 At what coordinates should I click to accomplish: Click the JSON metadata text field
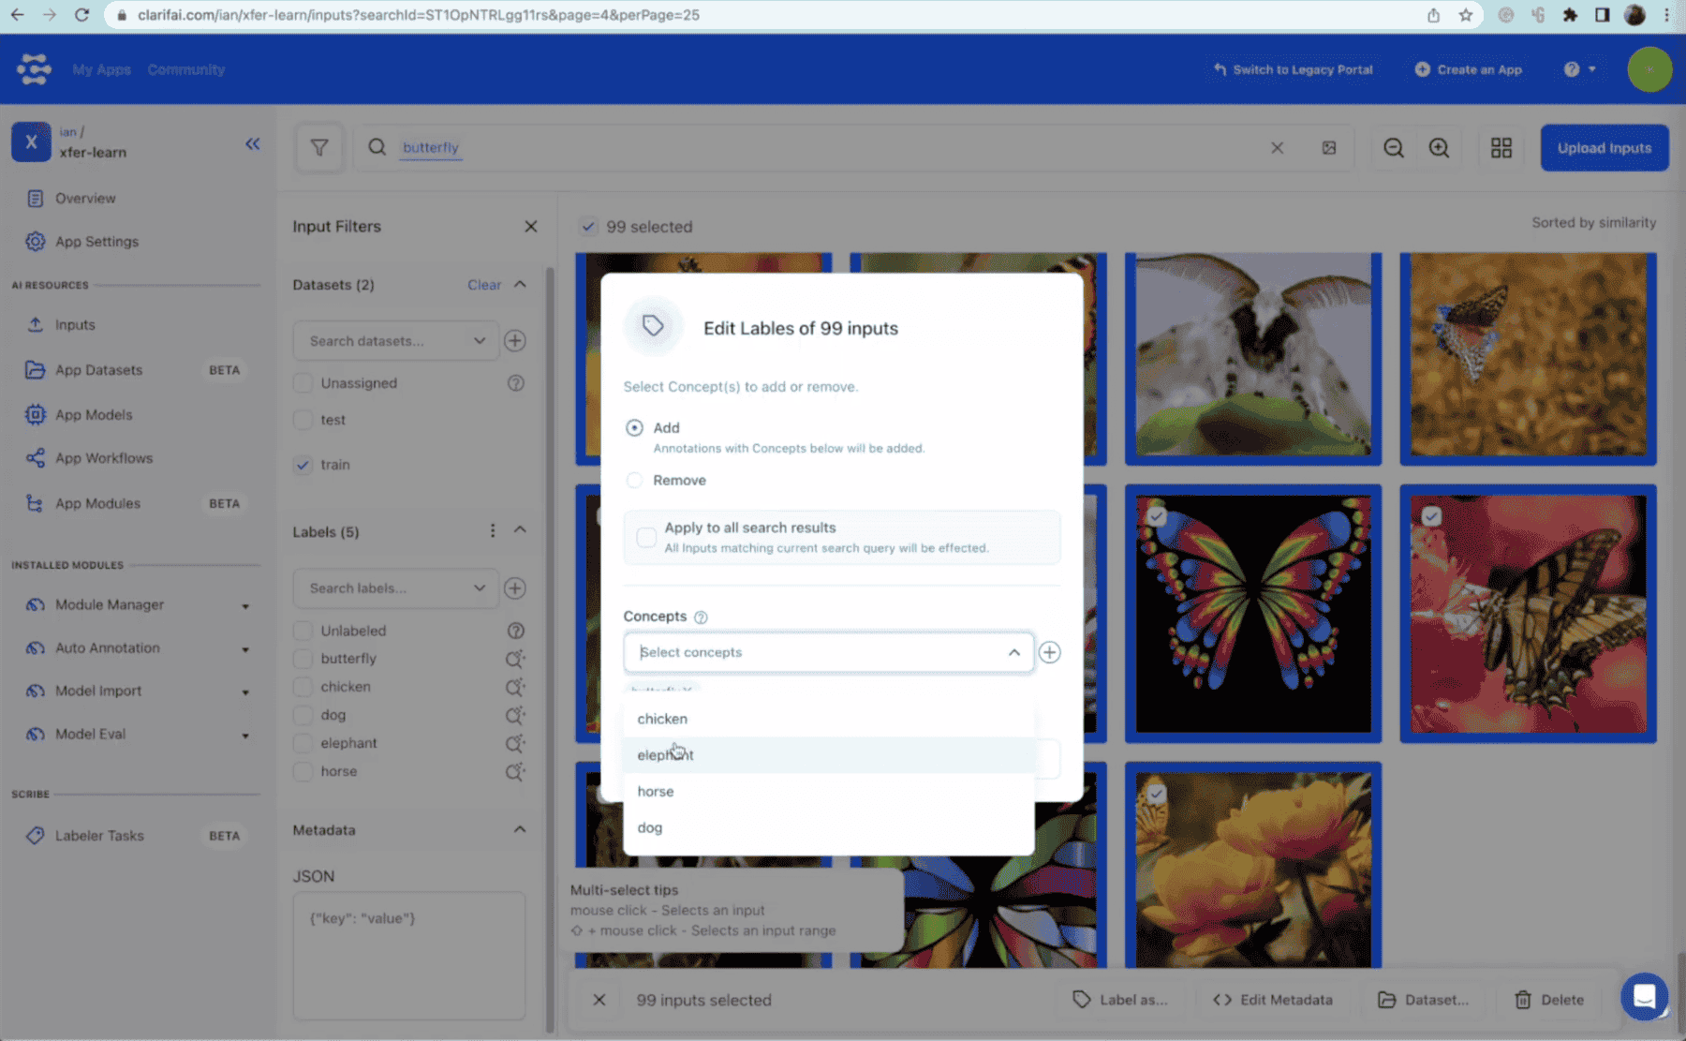tap(408, 955)
